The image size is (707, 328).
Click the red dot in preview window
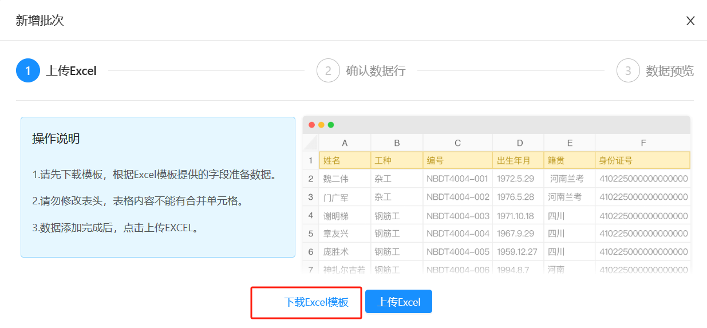[312, 125]
